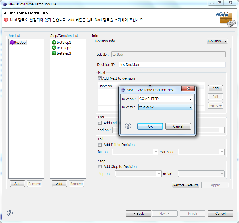Viewport: 239px width, 223px height.
Task: Open the exit-code dropdown
Action: tap(201, 152)
